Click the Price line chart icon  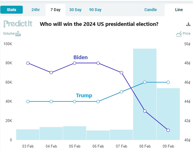coord(179,34)
